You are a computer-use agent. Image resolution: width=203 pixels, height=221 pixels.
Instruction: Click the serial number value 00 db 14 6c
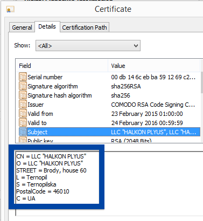(153, 77)
